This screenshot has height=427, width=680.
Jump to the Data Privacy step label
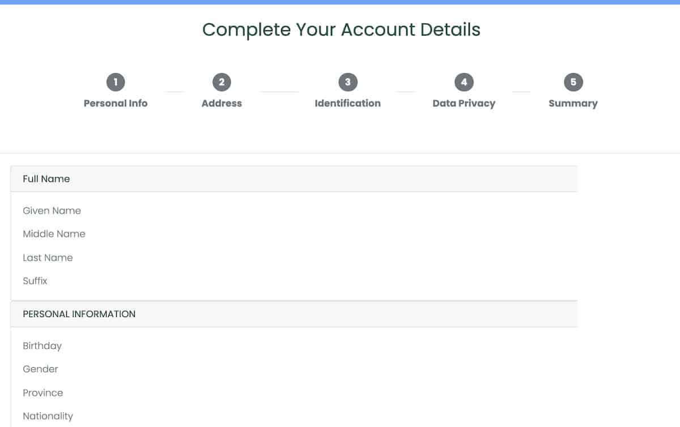coord(464,103)
